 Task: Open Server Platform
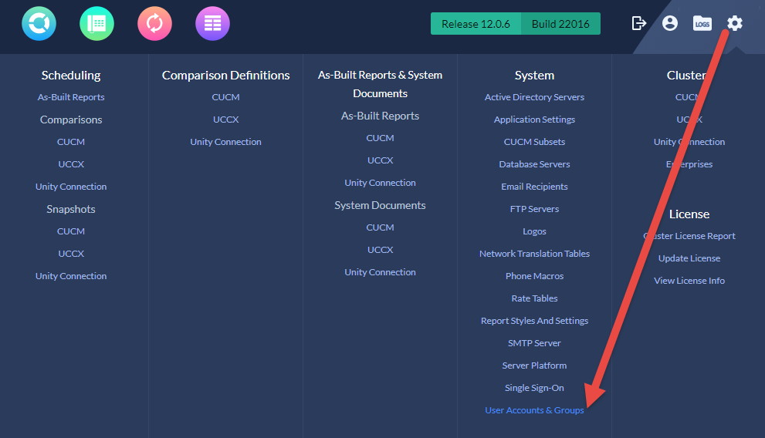[x=534, y=366]
